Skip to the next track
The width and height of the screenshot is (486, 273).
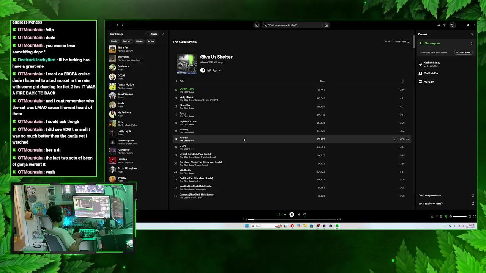coord(298,215)
